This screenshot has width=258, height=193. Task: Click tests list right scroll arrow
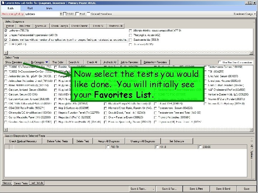tap(251, 130)
